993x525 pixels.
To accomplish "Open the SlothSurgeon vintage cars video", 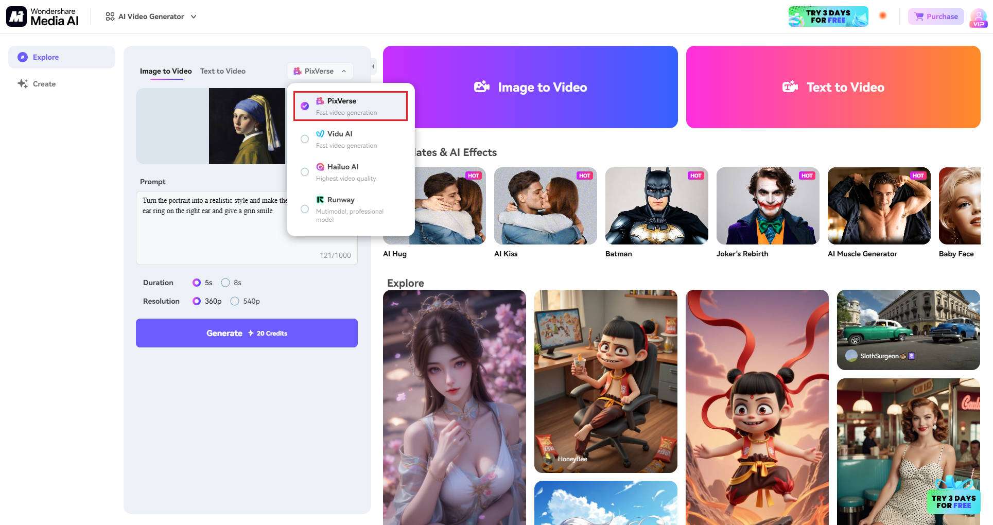I will pos(909,330).
